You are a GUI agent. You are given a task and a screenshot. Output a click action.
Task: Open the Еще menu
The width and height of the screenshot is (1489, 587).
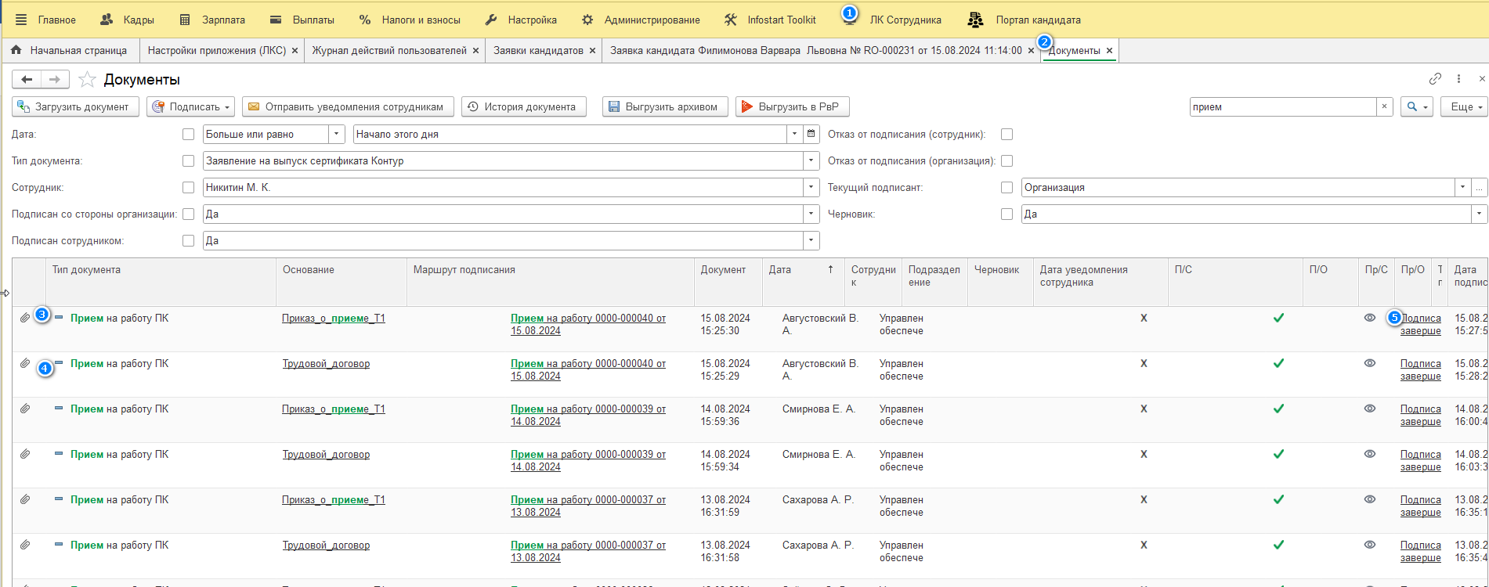1464,106
